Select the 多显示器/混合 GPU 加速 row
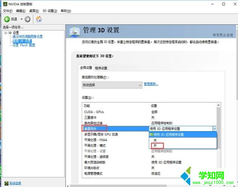The height and width of the screenshot is (187, 238). tap(116, 134)
